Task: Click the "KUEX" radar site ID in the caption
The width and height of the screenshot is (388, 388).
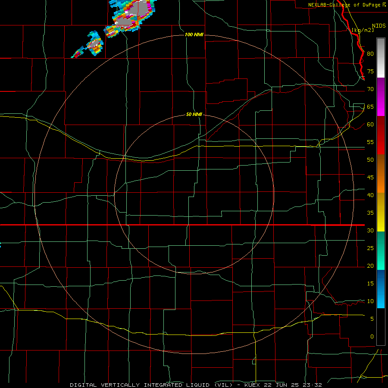Action: pyautogui.click(x=252, y=385)
